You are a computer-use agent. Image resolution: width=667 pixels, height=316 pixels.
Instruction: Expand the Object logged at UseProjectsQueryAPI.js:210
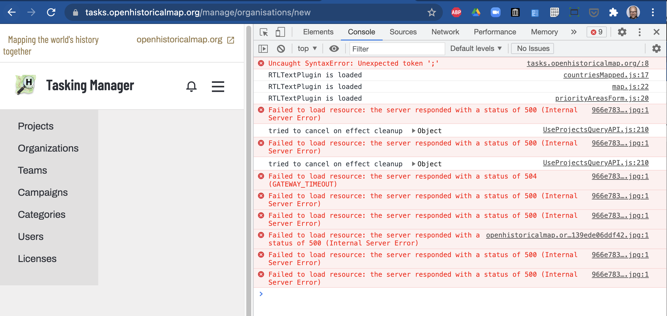(414, 130)
